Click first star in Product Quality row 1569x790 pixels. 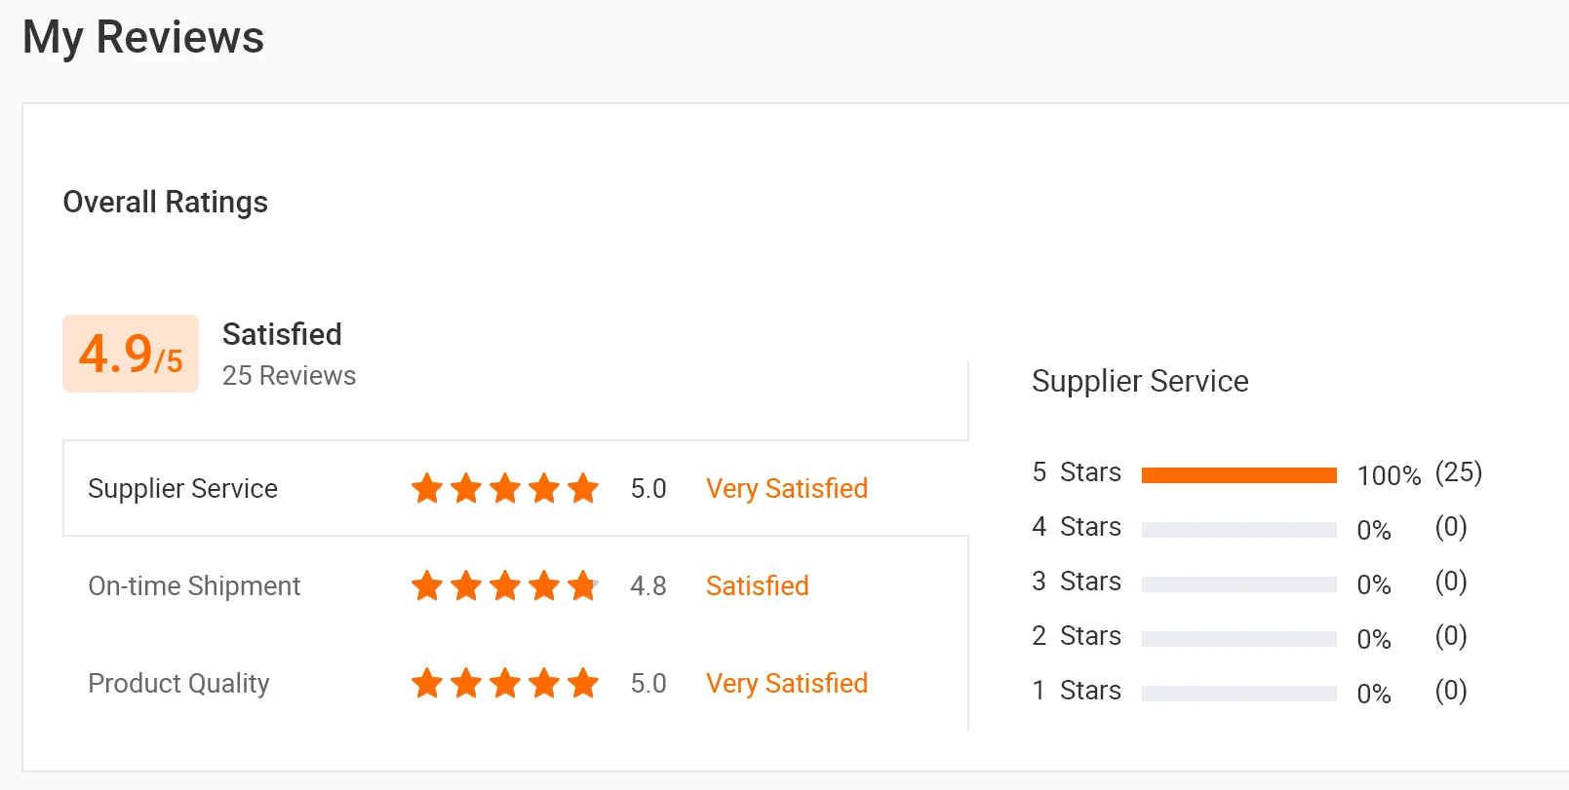(427, 683)
